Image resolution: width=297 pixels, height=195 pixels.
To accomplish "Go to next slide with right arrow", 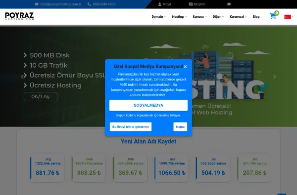I will 275,77.
